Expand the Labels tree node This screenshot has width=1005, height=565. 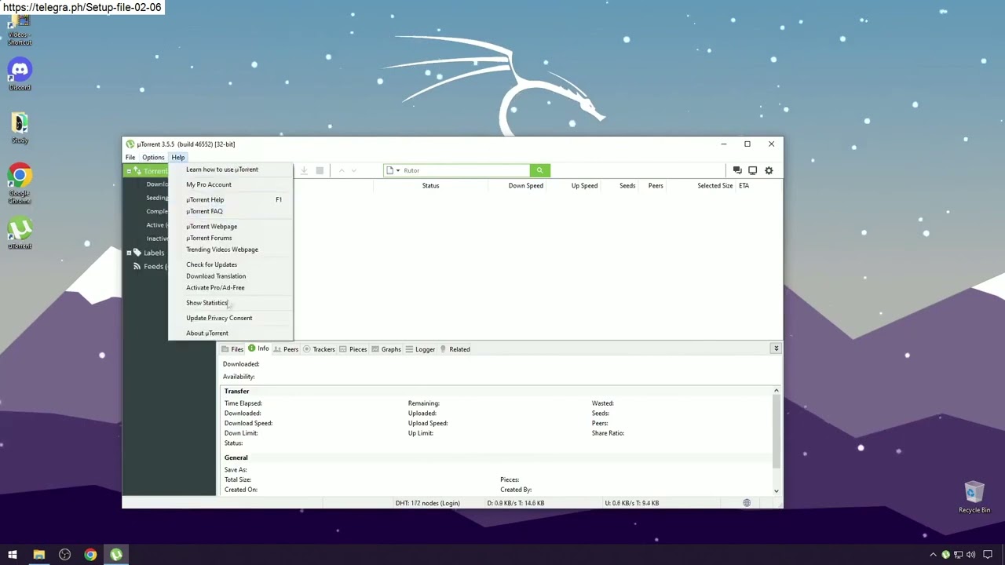(x=129, y=253)
